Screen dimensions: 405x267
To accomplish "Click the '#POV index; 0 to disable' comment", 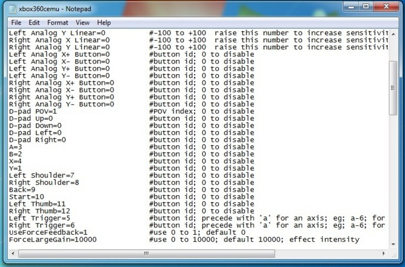I will (202, 111).
